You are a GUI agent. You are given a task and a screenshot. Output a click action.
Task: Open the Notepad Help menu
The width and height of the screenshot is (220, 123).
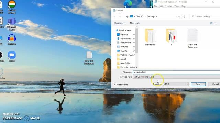183,6
